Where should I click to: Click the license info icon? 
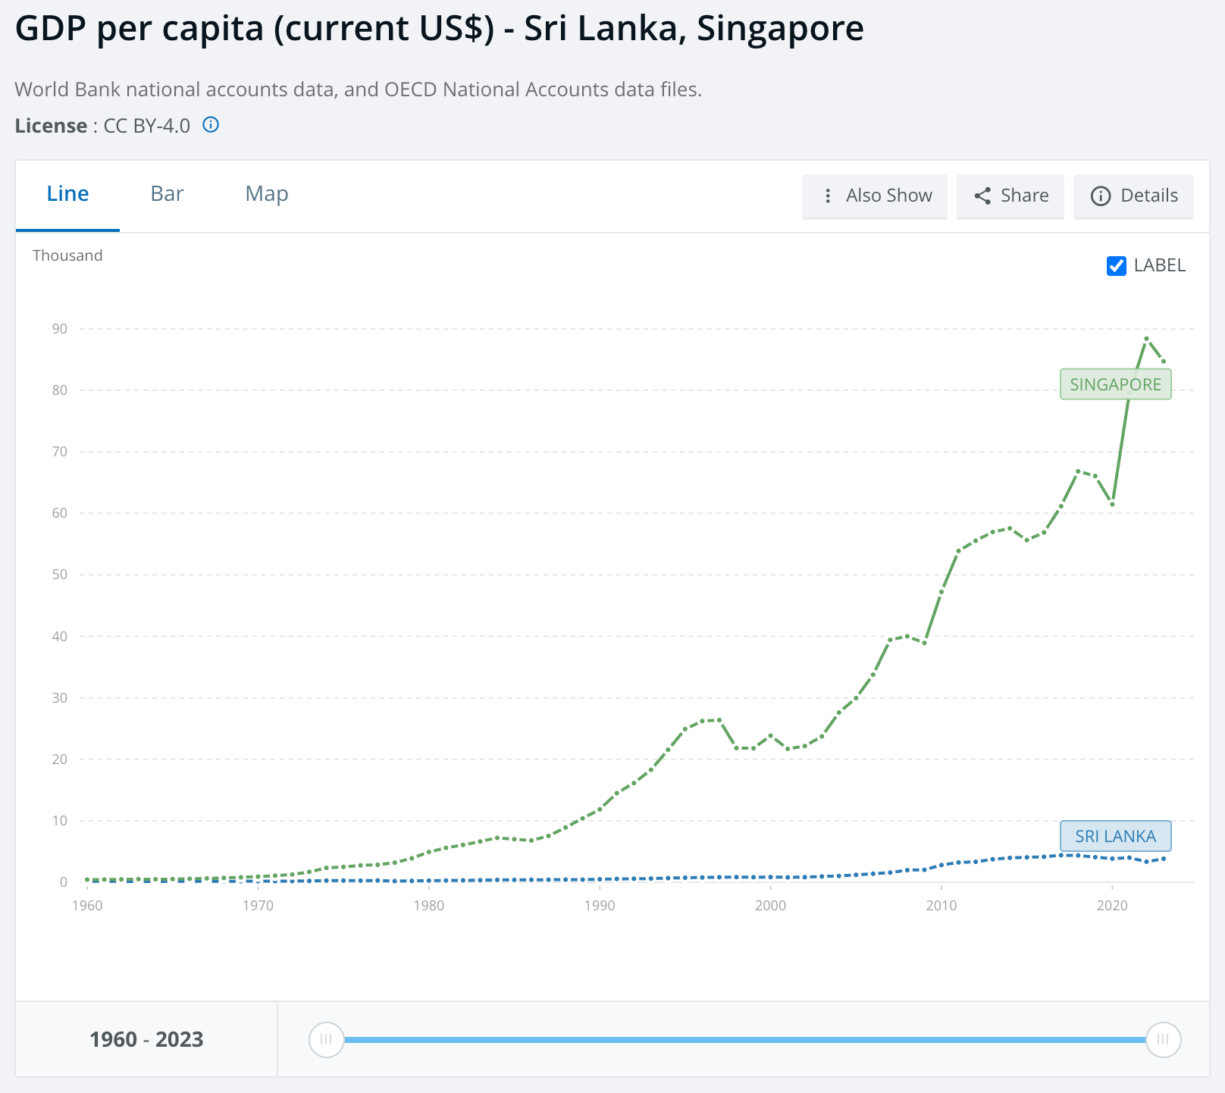[x=211, y=125]
